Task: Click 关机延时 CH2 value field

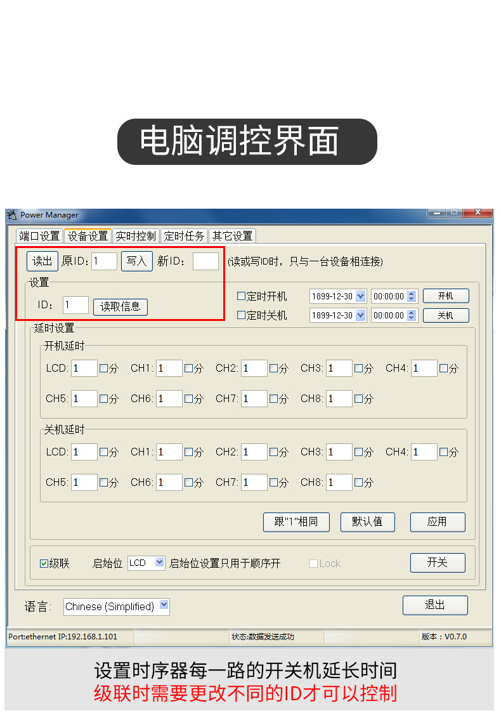Action: tap(254, 452)
